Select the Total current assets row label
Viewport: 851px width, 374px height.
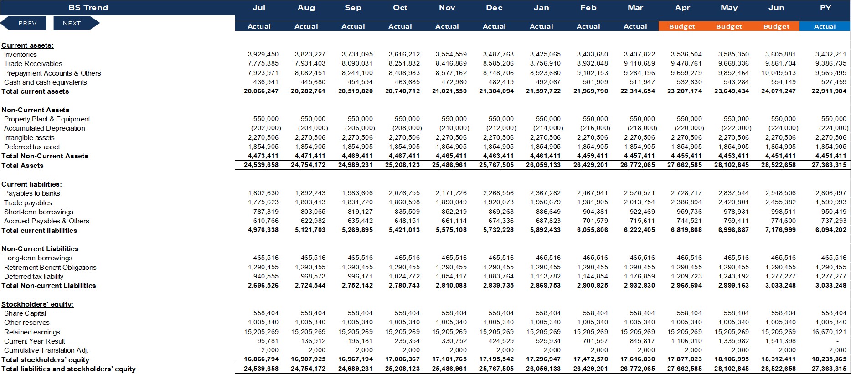[35, 91]
